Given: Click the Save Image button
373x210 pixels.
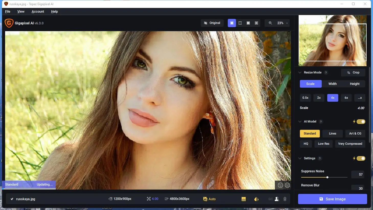Looking at the screenshot, I should point(333,199).
